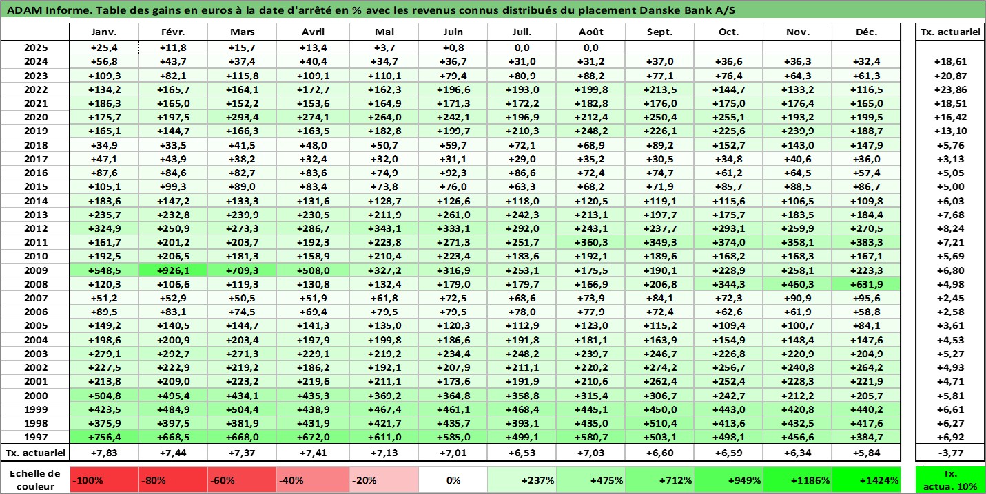This screenshot has width=986, height=494.
Task: Click the '+7,01' Juin actuarial rate
Action: pos(453,453)
